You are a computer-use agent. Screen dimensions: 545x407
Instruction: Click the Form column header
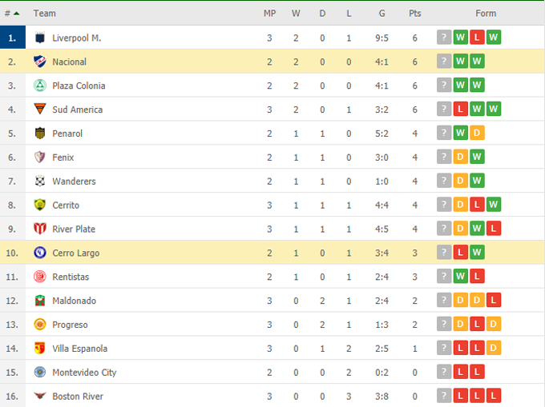[486, 14]
